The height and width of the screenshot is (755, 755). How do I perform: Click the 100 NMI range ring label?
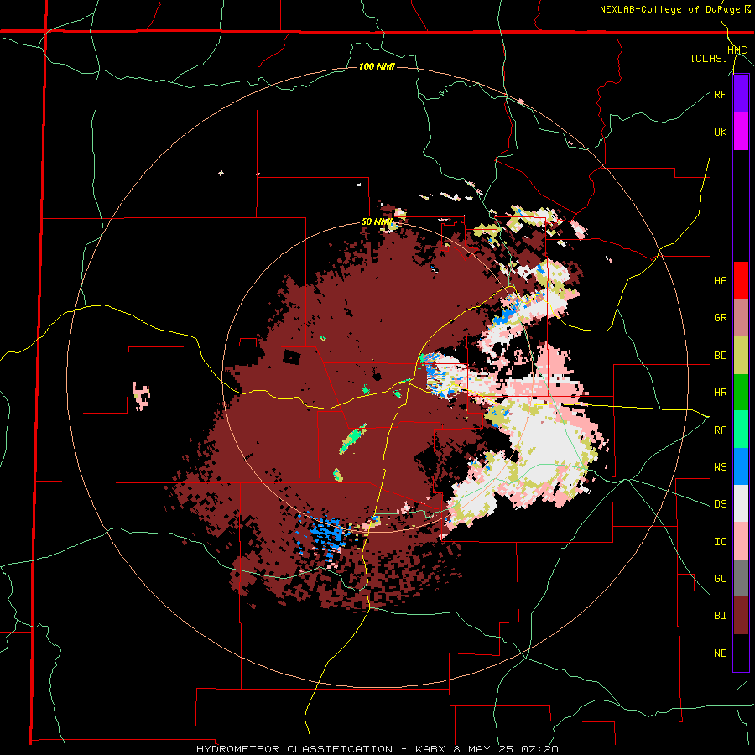coord(377,66)
